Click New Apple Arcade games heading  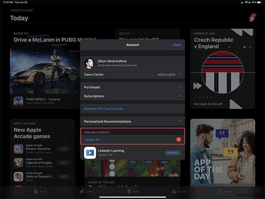pos(32,133)
